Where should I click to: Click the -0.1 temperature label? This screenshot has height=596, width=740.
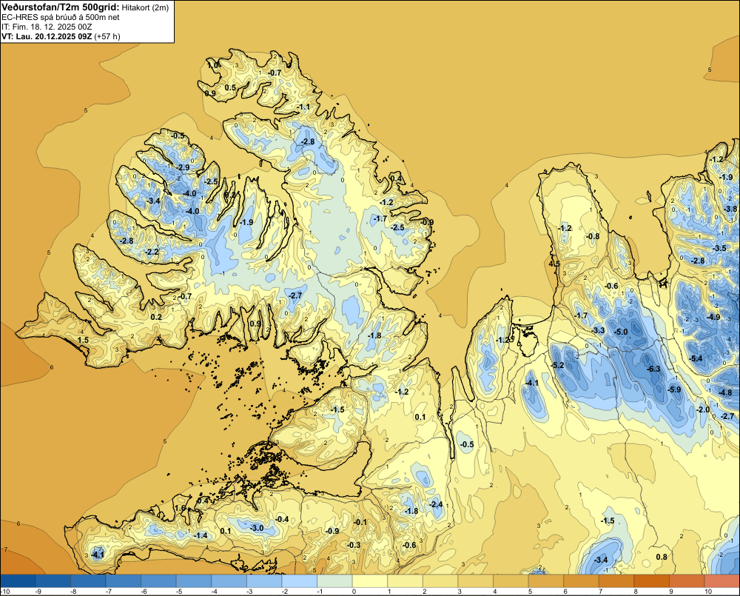[x=360, y=522]
